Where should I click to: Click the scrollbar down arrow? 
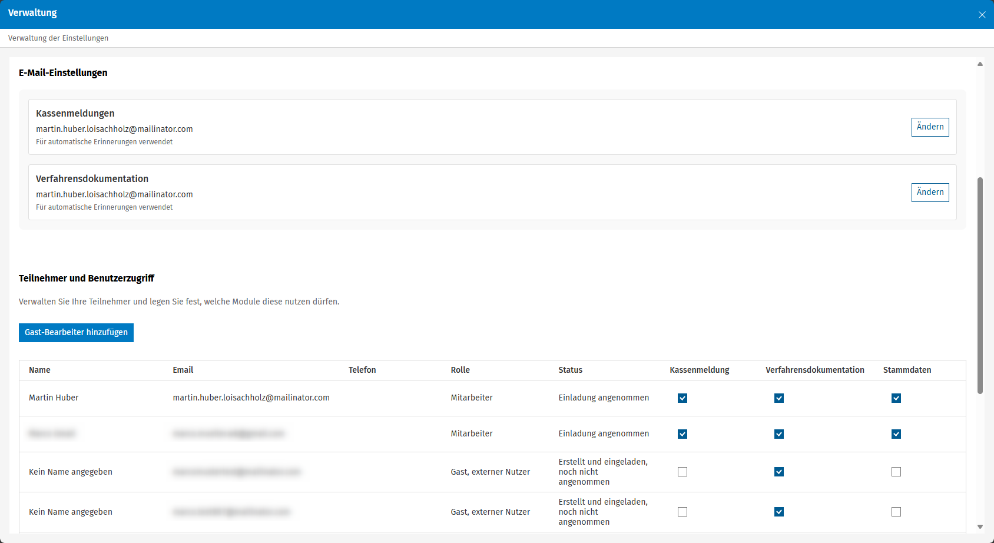[x=980, y=527]
